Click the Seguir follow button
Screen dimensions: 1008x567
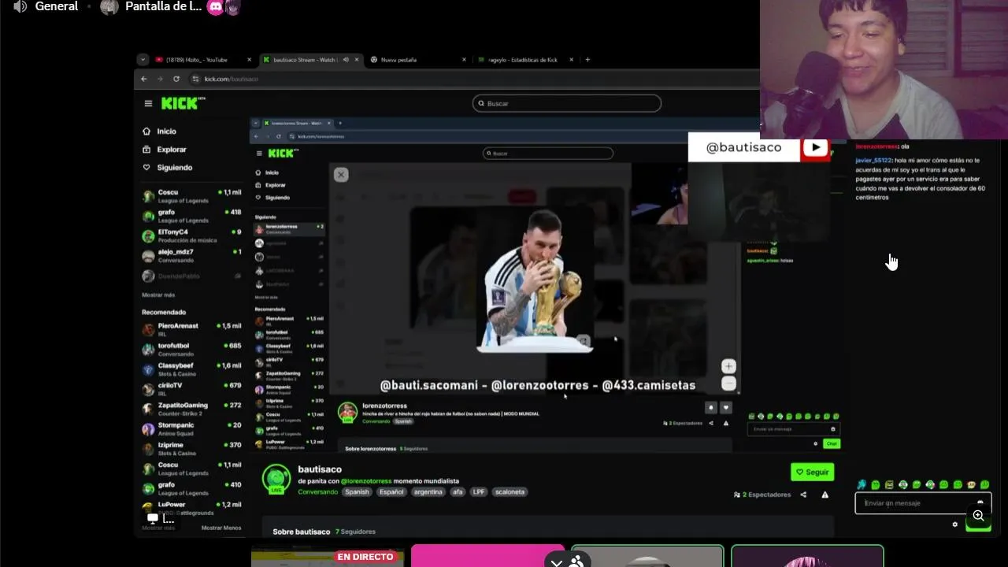pyautogui.click(x=812, y=472)
